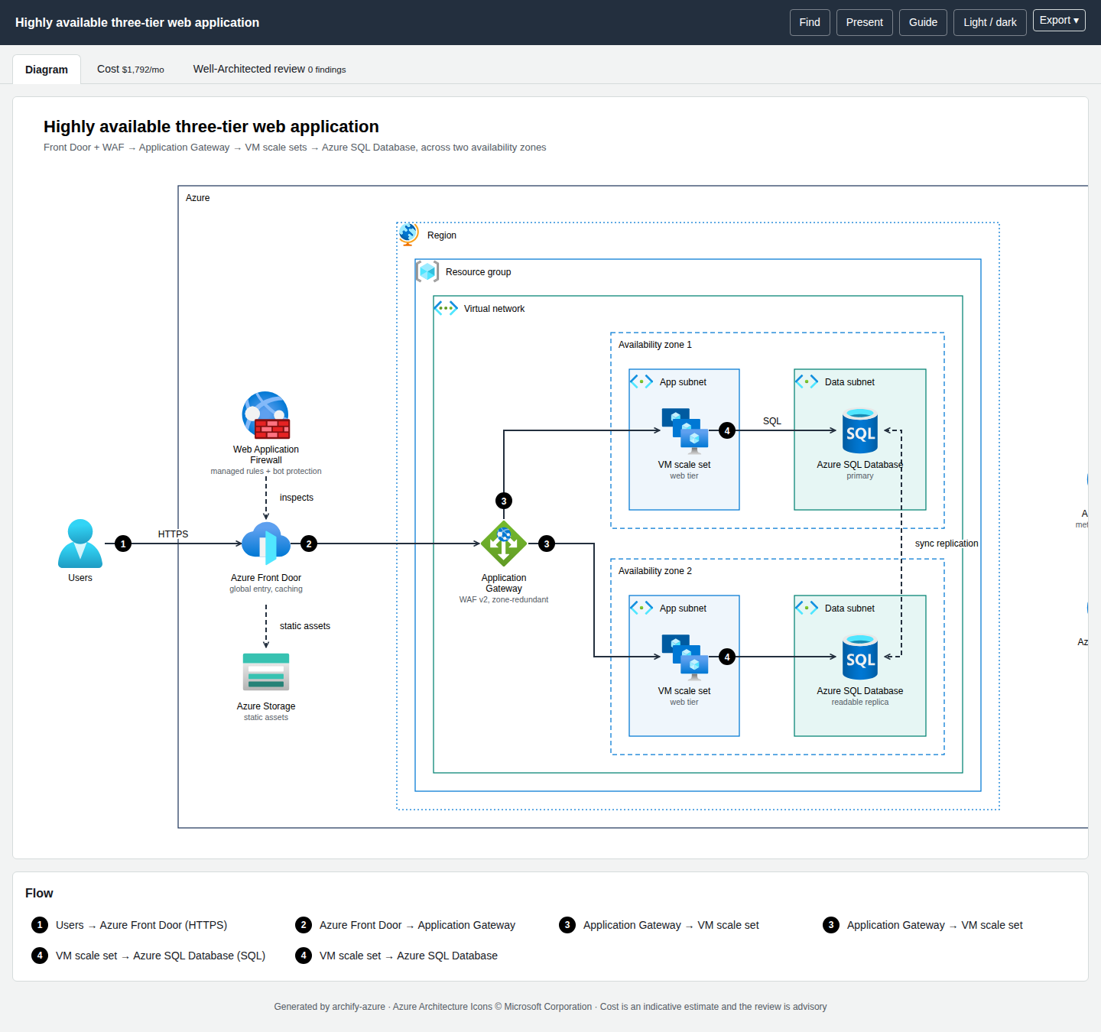Click the Flow section heading

[39, 893]
